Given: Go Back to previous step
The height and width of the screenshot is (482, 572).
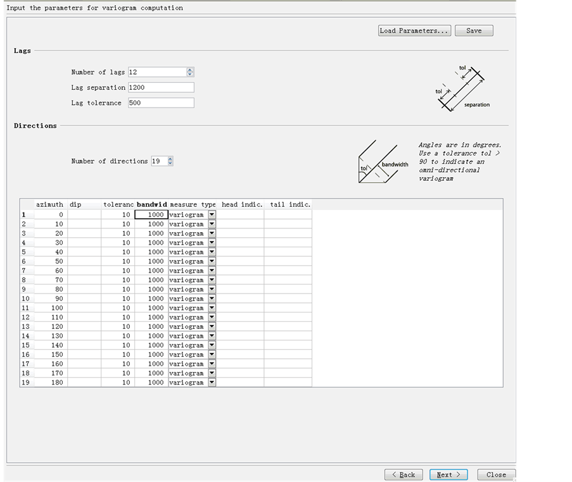Looking at the screenshot, I should pyautogui.click(x=404, y=474).
